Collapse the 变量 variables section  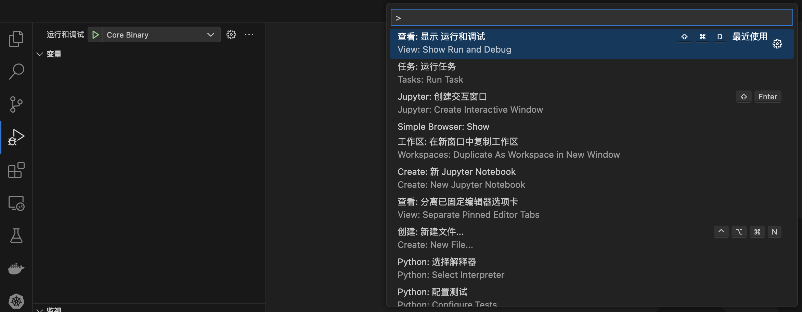pyautogui.click(x=40, y=54)
